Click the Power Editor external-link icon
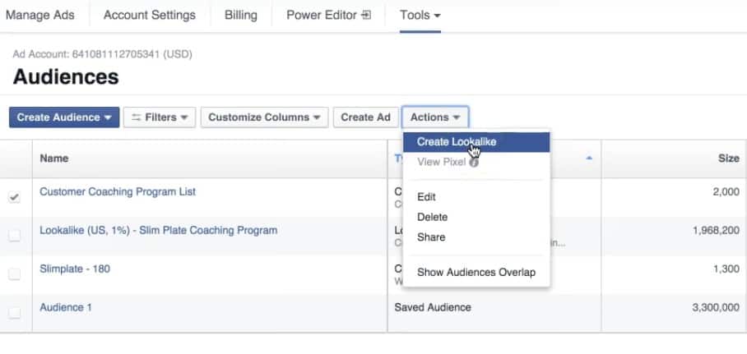Viewport: 747px width, 354px height. [366, 16]
